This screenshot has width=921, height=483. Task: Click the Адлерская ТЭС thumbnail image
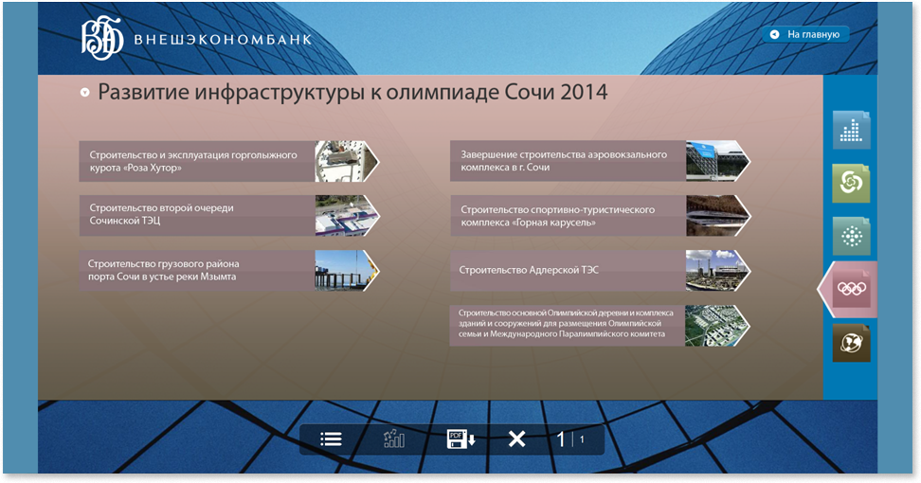tap(717, 271)
